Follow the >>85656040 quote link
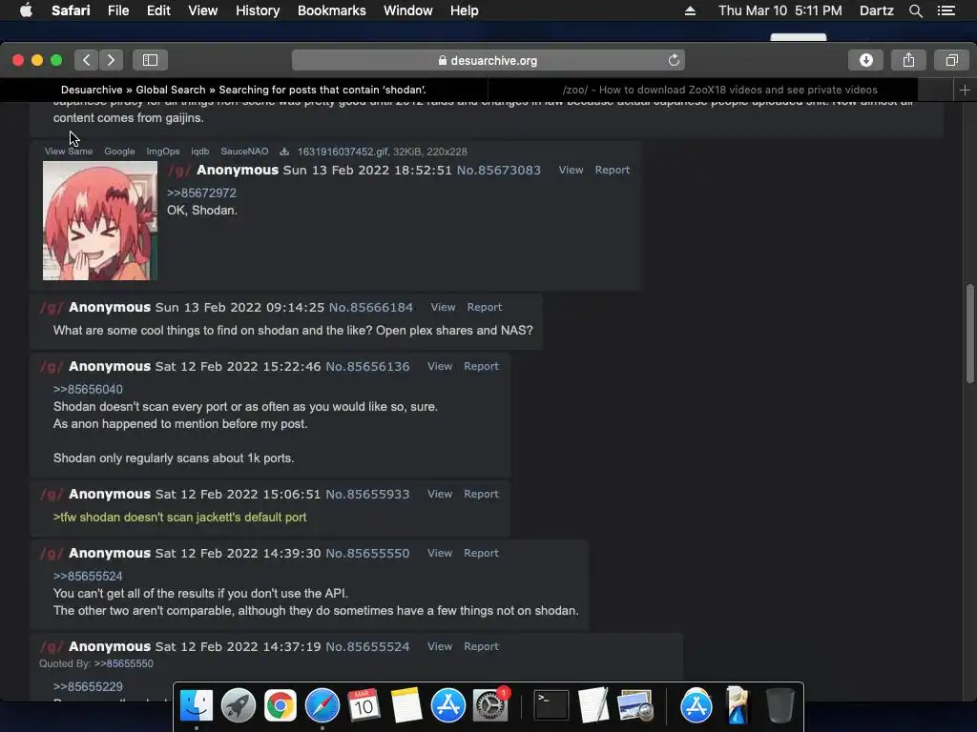Viewport: 977px width, 732px height. click(x=88, y=389)
